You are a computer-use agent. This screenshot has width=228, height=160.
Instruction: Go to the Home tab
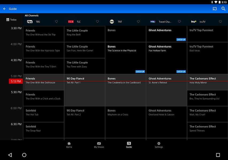coord(69,145)
